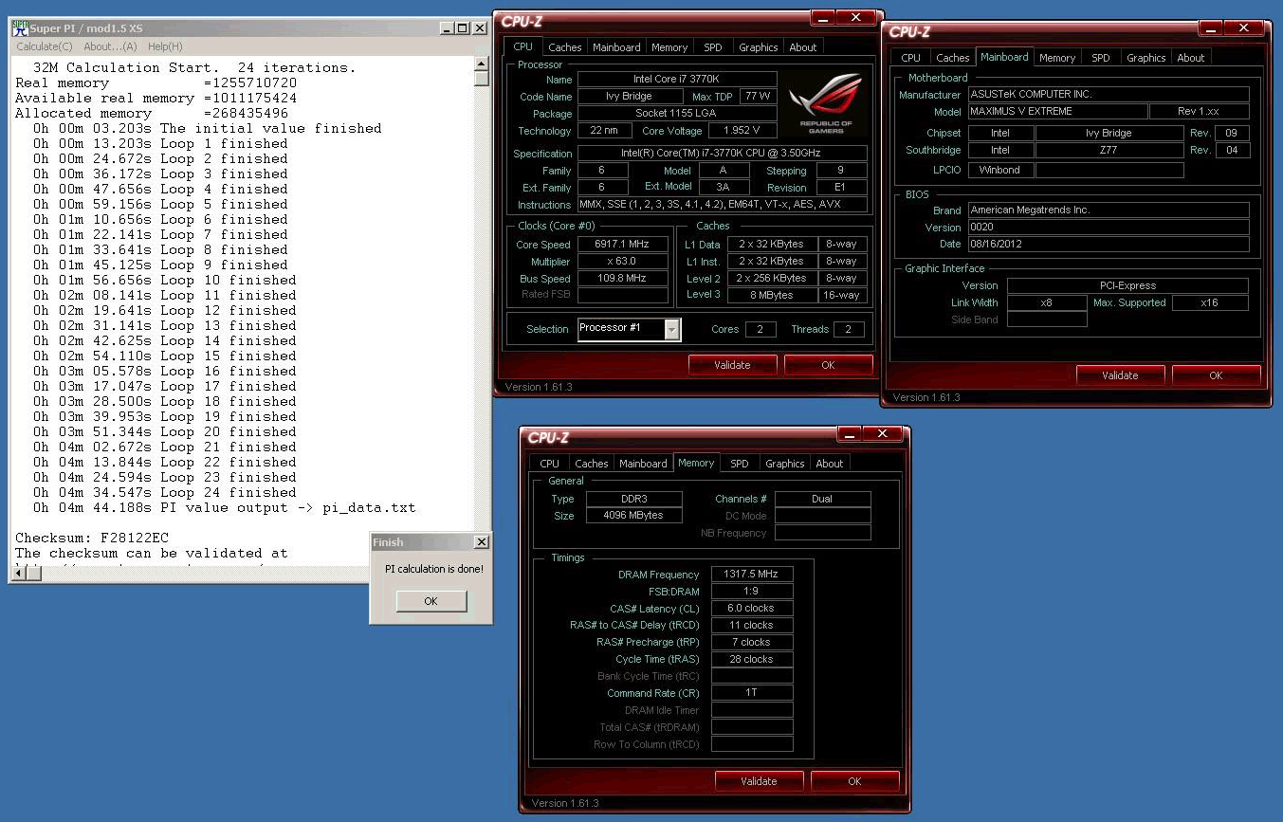Click left arrow of Super PI horizontal scrollbar
The height and width of the screenshot is (822, 1283).
(x=18, y=573)
